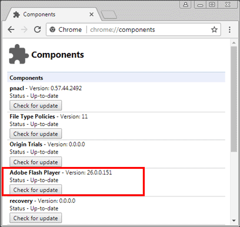The height and width of the screenshot is (227, 240).
Task: Click version text '0.57.44.2492'
Action: (66, 88)
